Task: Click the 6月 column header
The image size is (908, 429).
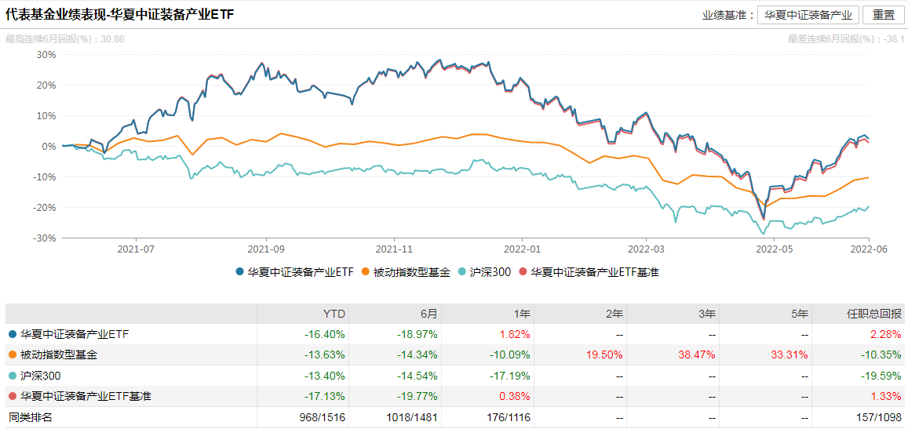Action: tap(427, 314)
